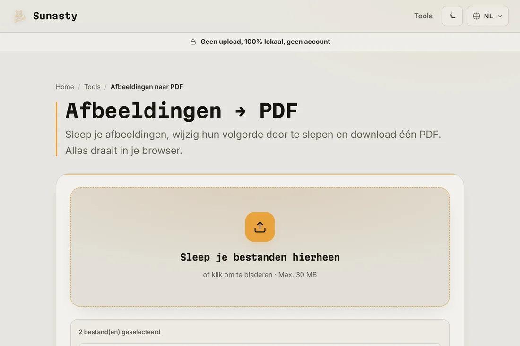Screen dimensions: 520x346
Task: Open the Tools menu in header
Action: coord(423,16)
